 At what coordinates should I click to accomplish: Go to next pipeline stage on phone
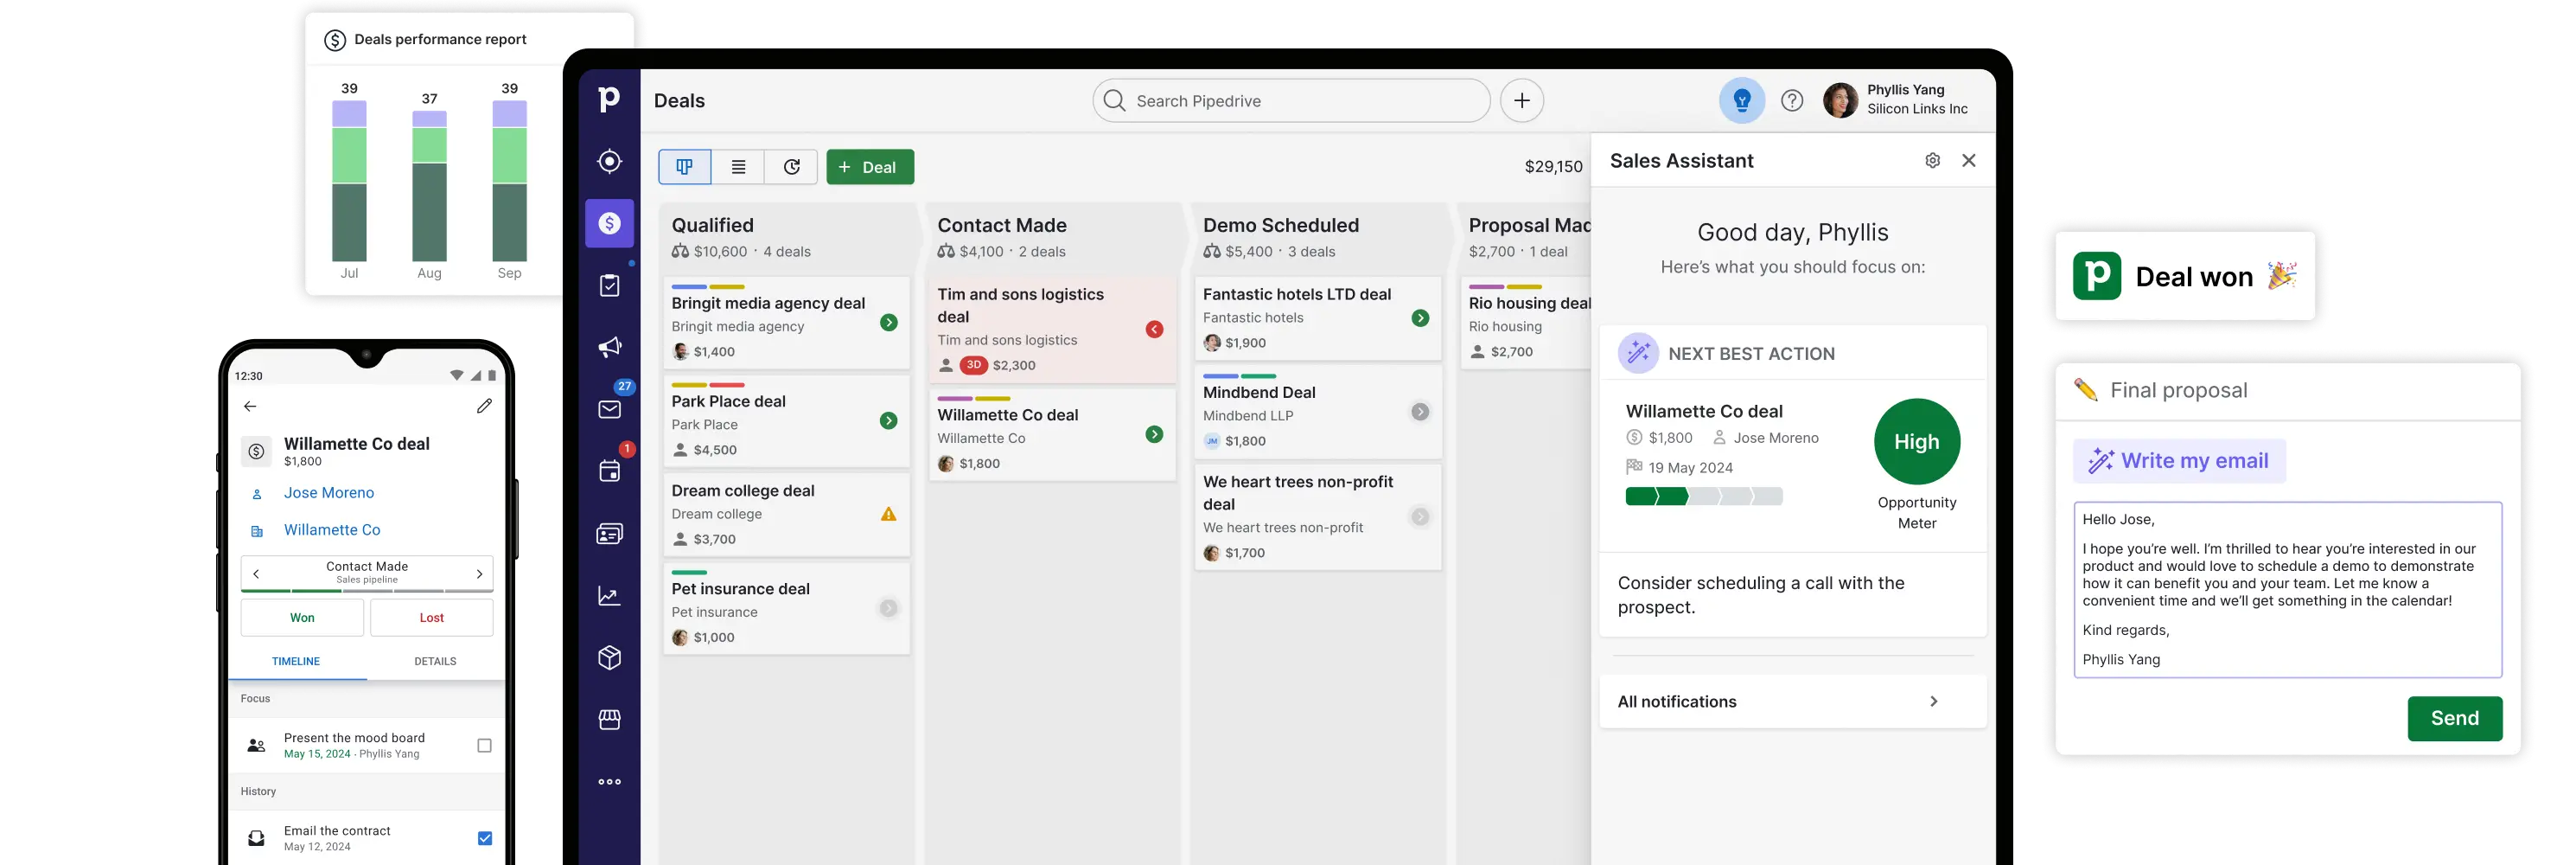click(479, 573)
